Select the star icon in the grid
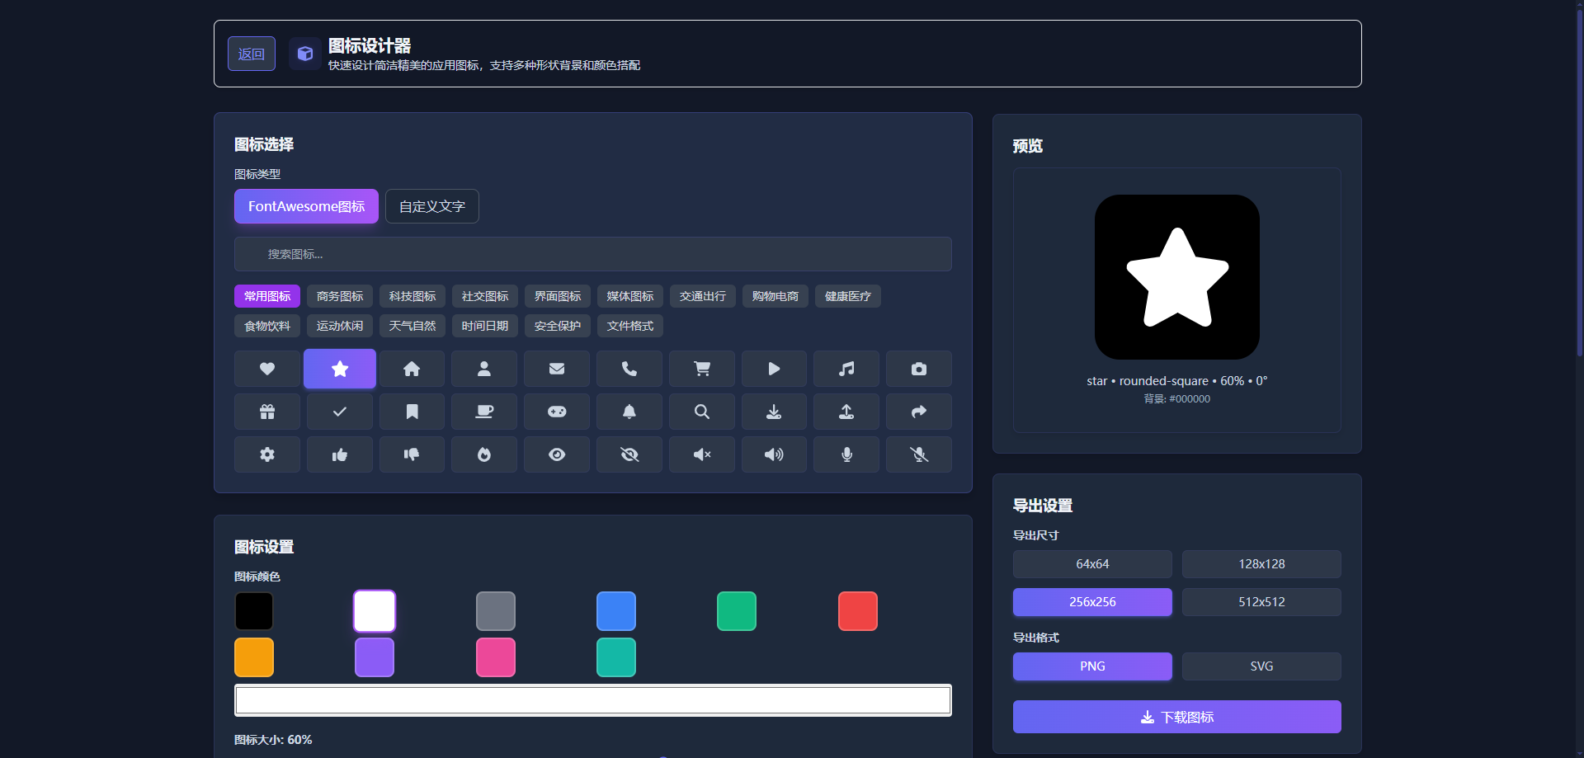Viewport: 1584px width, 758px height. 339,369
